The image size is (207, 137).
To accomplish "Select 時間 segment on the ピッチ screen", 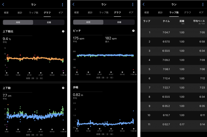I will (x=88, y=22).
